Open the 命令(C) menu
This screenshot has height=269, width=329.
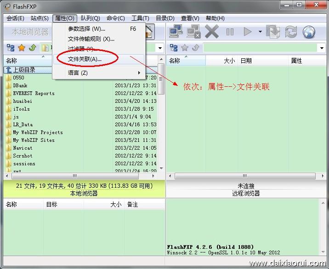pyautogui.click(x=116, y=18)
